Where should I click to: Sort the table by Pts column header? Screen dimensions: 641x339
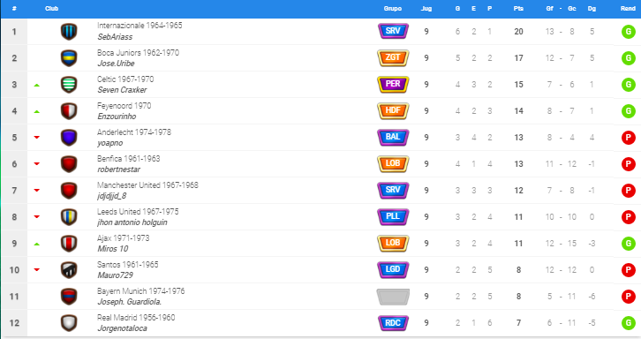click(518, 9)
